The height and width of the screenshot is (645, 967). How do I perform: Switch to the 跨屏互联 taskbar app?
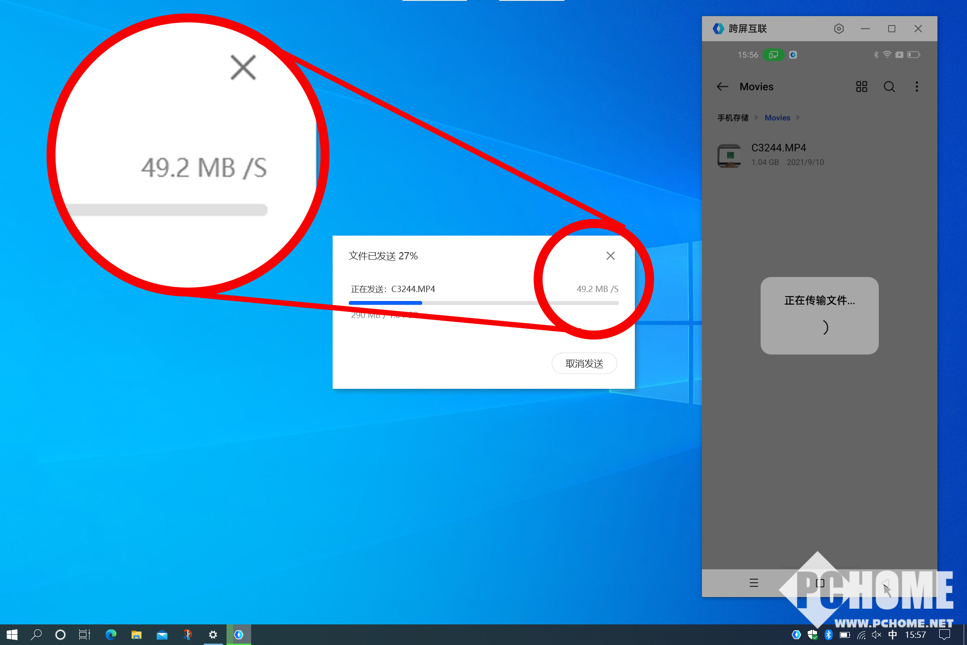tap(239, 635)
